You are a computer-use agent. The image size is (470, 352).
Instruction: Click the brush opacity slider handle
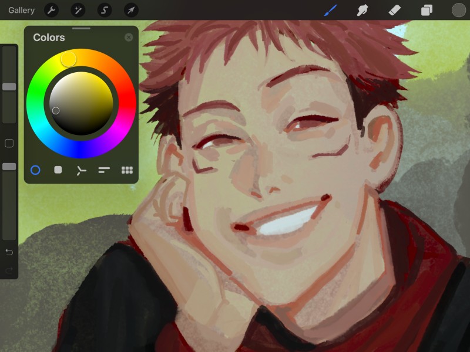coord(9,167)
